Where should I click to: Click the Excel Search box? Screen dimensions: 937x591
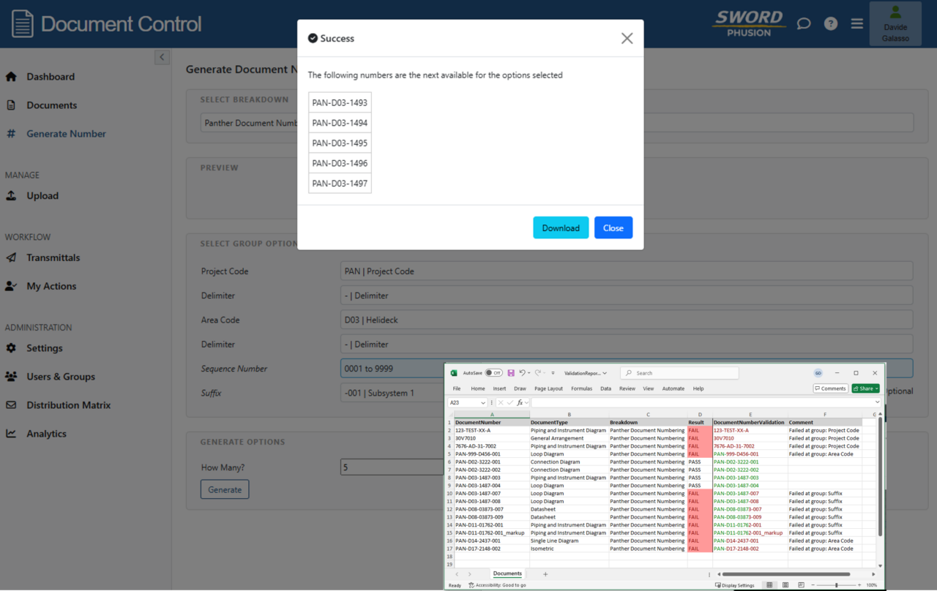tap(679, 373)
